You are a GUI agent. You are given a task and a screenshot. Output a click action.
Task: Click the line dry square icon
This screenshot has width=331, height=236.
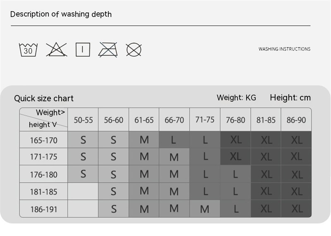coord(83,50)
